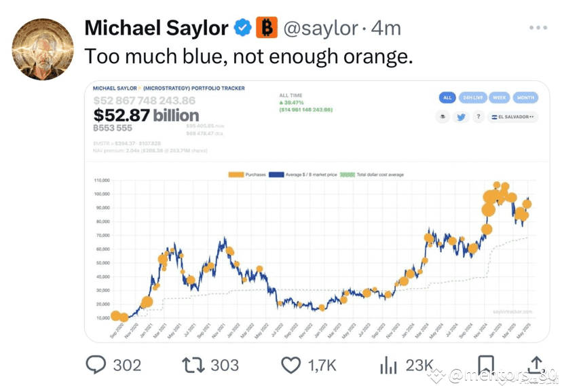Toggle Total dollar cost average legend

pyautogui.click(x=371, y=175)
